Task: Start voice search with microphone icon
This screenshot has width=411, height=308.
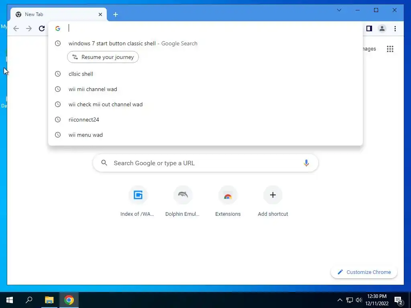Action: pos(306,163)
